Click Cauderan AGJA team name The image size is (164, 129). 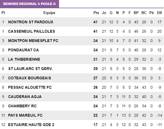[x=25, y=97]
